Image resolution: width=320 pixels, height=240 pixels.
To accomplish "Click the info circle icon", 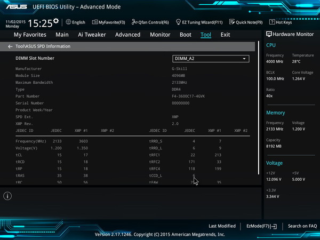I will [7, 196].
